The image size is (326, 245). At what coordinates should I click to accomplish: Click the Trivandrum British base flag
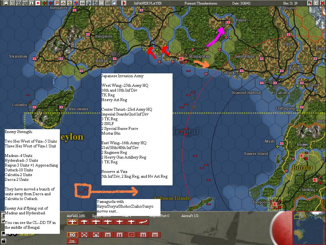click(x=34, y=59)
